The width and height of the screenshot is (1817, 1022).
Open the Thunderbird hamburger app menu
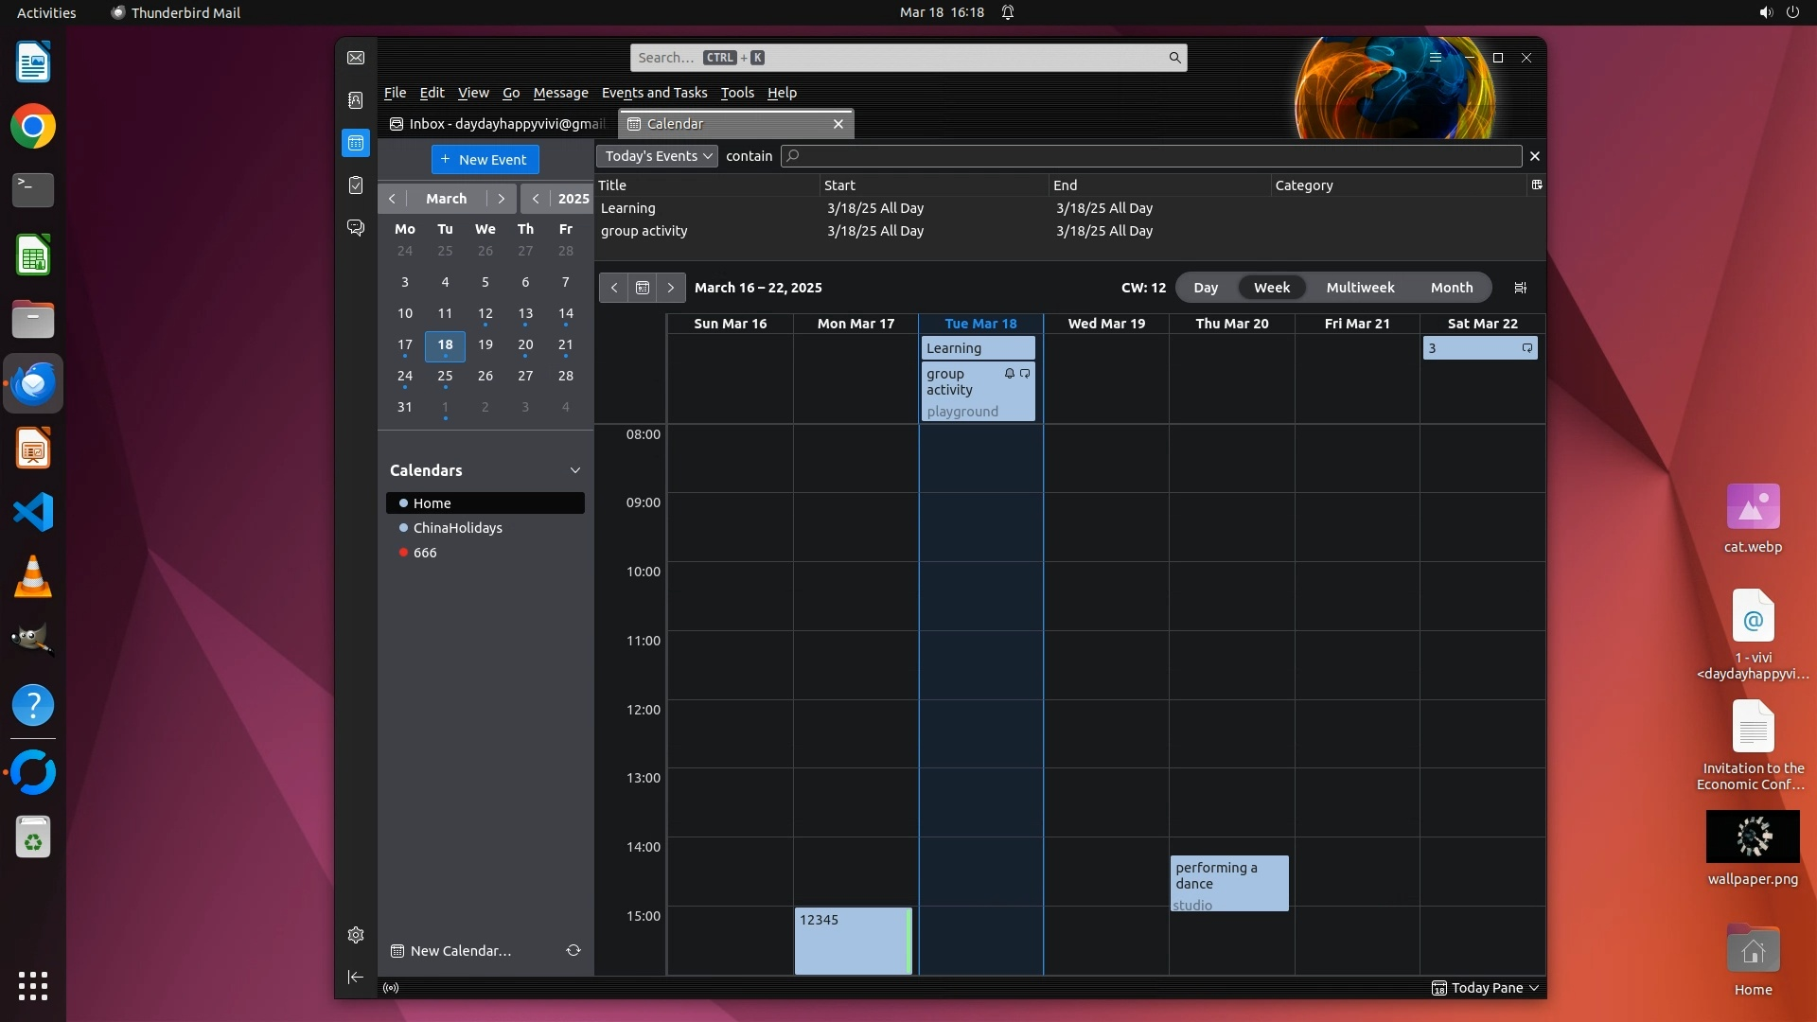point(1436,58)
